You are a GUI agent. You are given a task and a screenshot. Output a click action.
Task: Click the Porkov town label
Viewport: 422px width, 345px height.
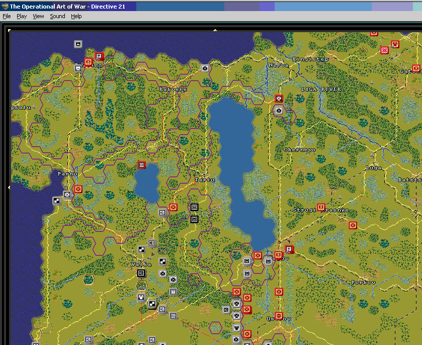(x=363, y=283)
